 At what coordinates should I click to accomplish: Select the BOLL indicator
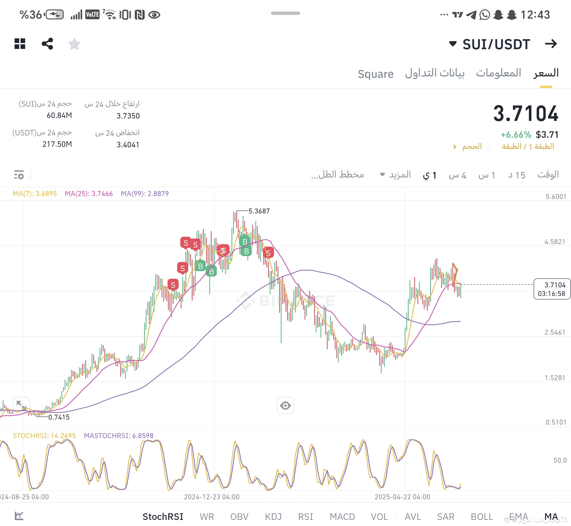[x=481, y=516]
